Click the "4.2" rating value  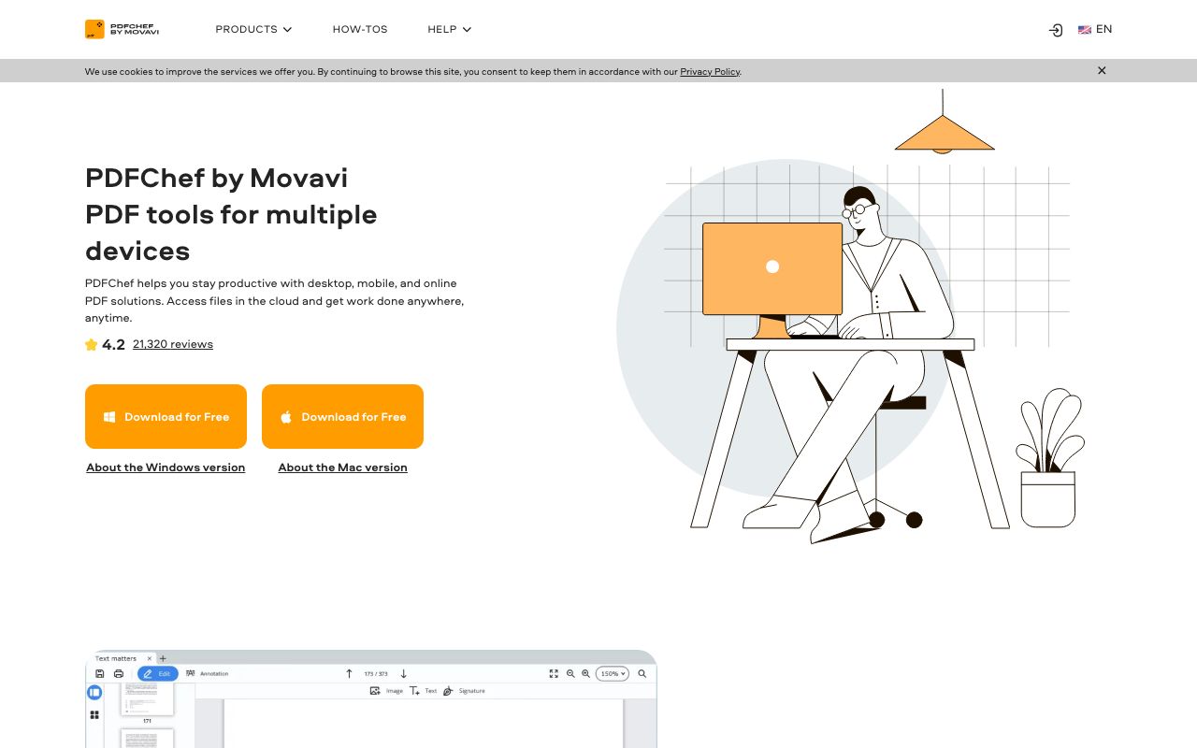113,344
